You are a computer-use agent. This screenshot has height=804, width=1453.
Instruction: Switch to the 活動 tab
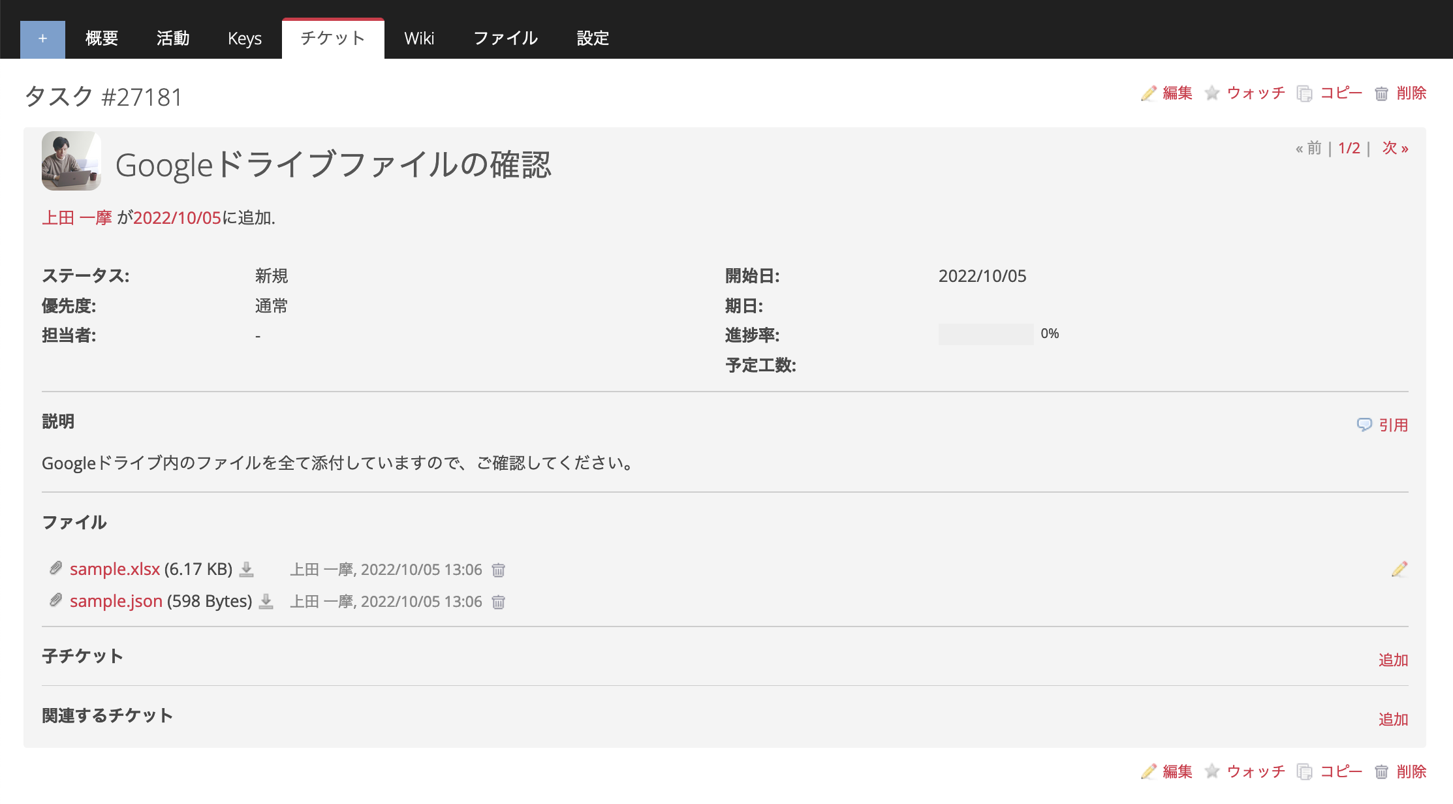[173, 39]
